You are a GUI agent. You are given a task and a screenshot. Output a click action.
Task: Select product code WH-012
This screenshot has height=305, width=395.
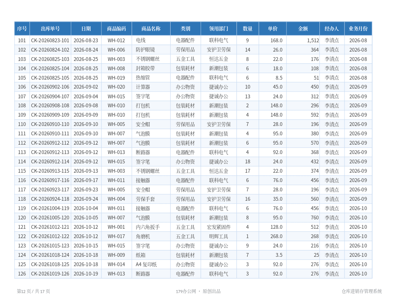(116, 40)
